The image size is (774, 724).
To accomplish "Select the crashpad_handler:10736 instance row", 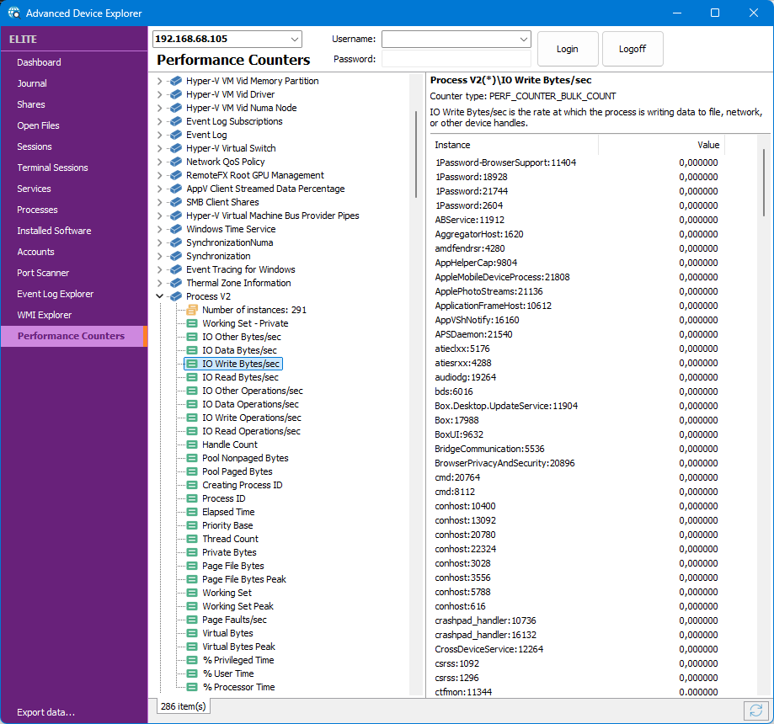I will pos(577,620).
